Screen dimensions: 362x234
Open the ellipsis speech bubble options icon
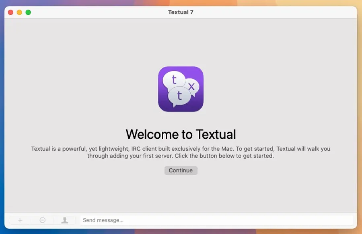click(x=43, y=220)
